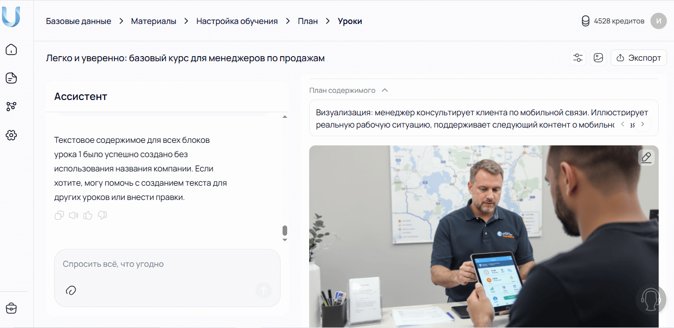Open the image regeneration icon near Экспорт
The width and height of the screenshot is (674, 328).
tap(598, 58)
